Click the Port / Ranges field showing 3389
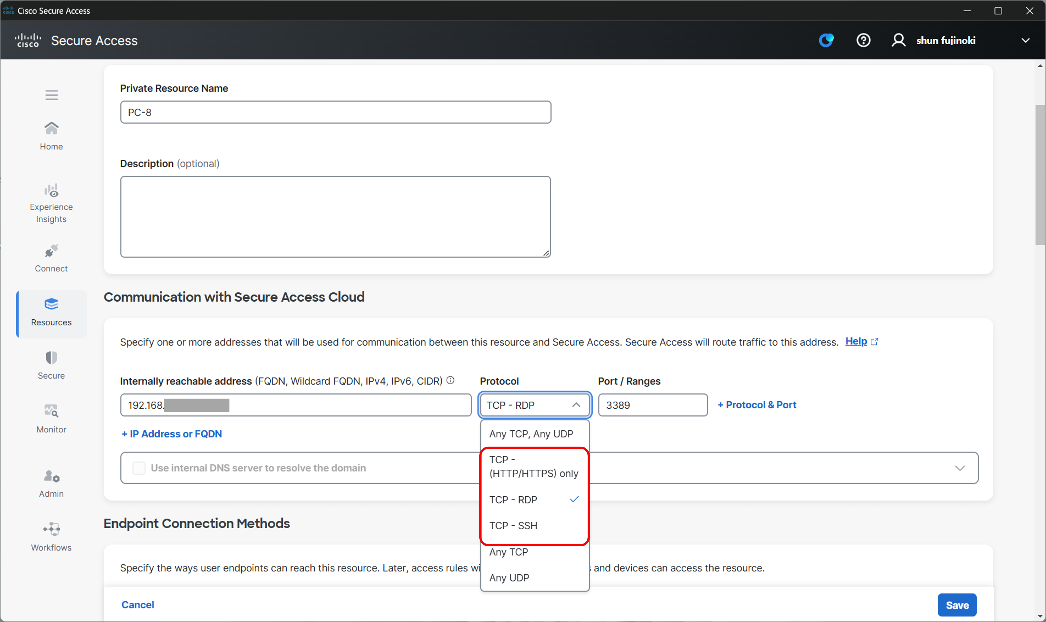 [x=652, y=405]
